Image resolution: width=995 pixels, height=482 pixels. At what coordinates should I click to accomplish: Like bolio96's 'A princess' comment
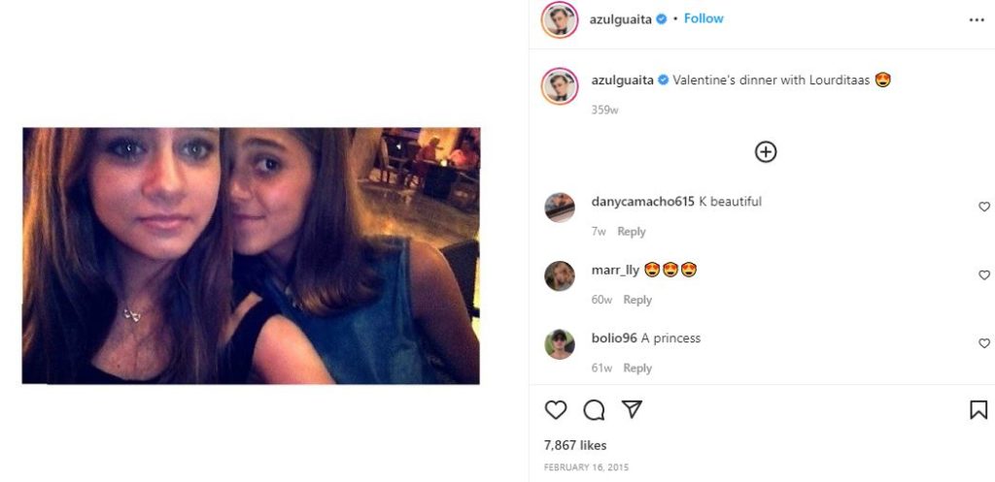(x=984, y=343)
